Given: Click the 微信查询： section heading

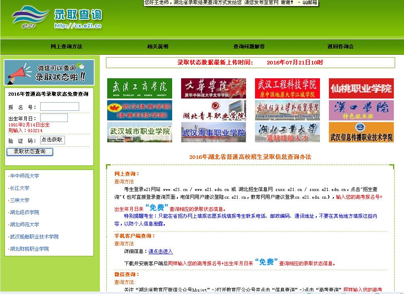Looking at the screenshot, I should 127,275.
